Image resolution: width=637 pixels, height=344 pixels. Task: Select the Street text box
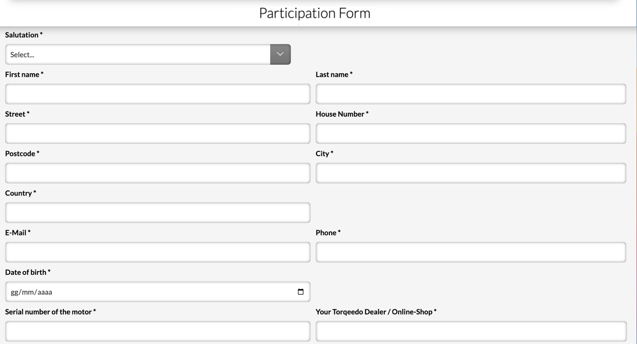pos(158,134)
